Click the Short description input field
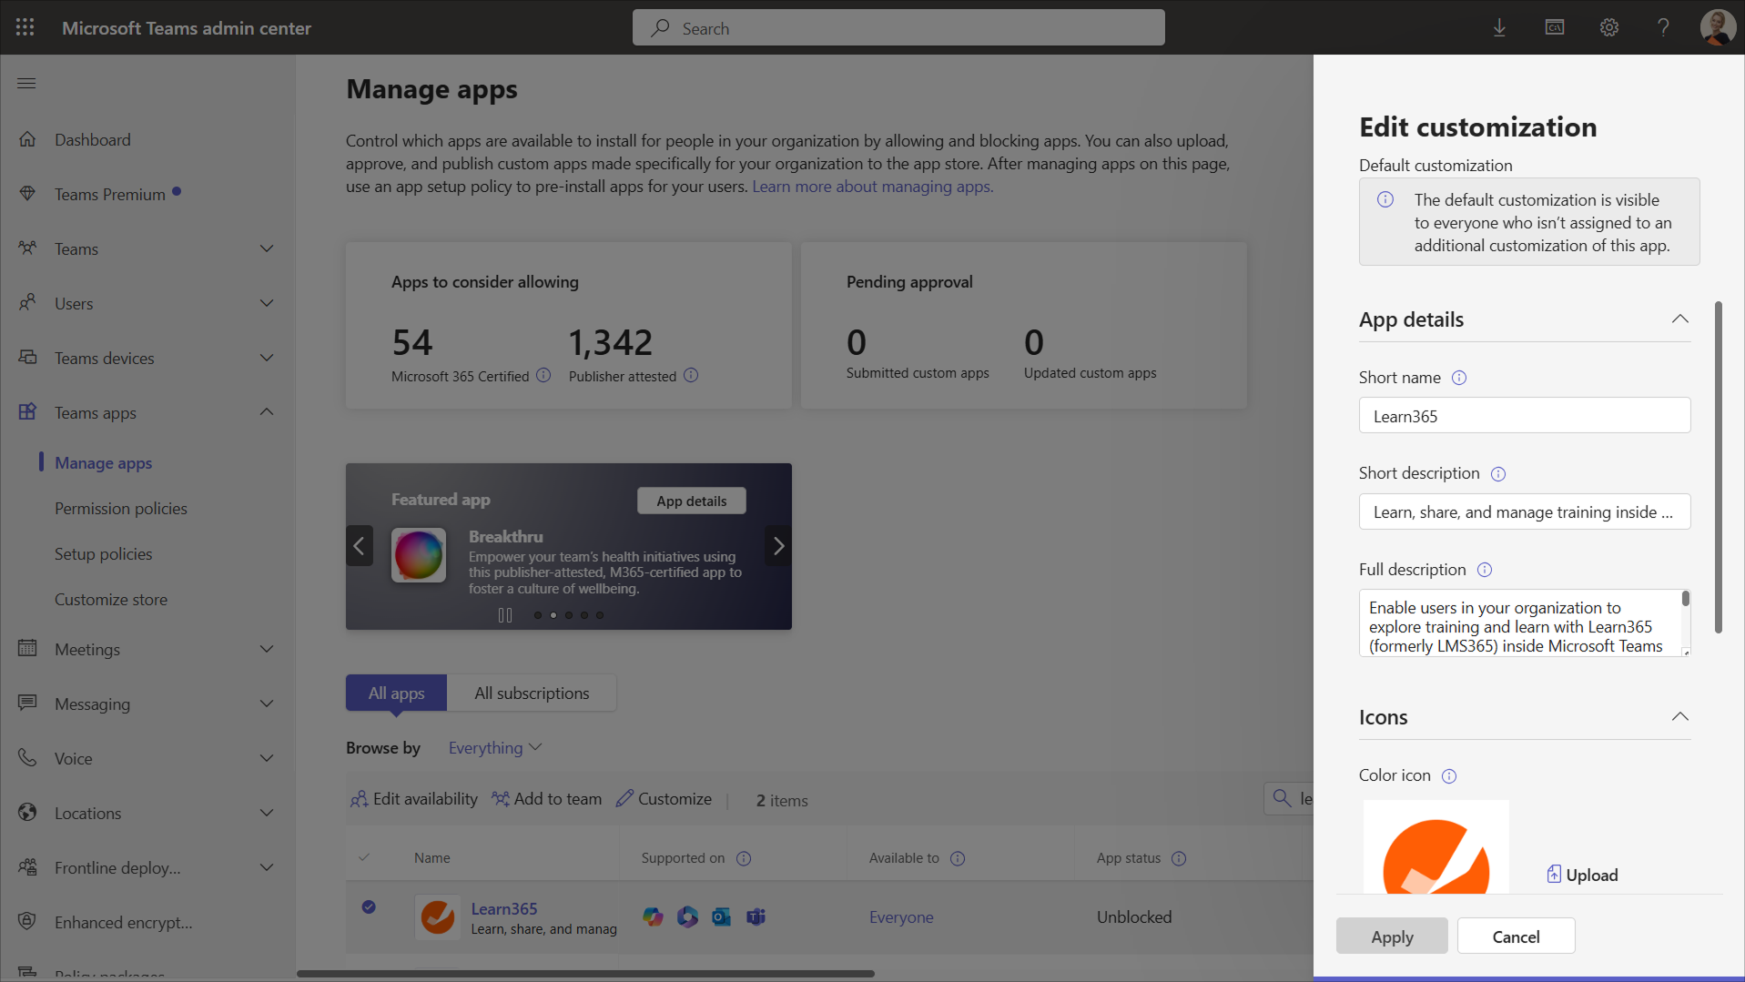Viewport: 1745px width, 982px height. click(1524, 511)
